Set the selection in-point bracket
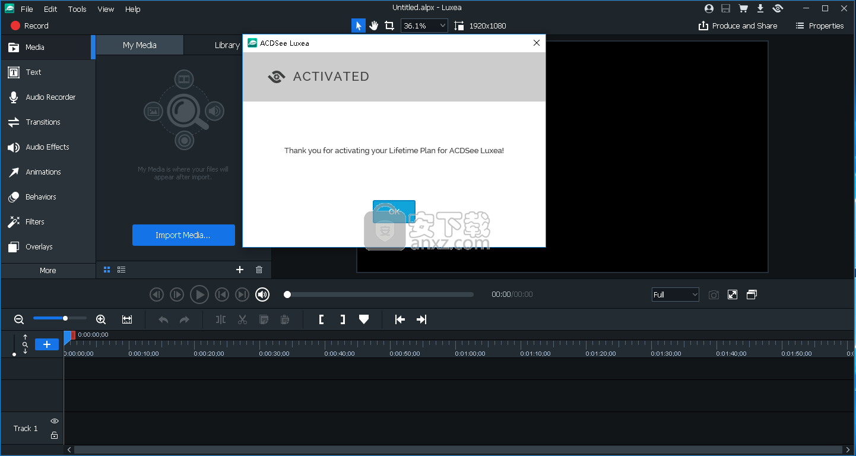 click(x=321, y=319)
